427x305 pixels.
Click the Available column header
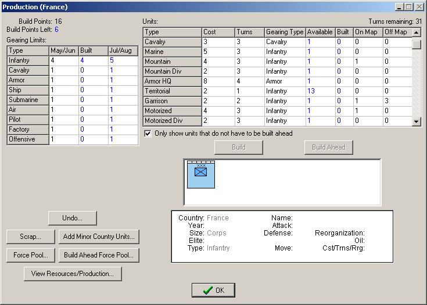(320, 32)
